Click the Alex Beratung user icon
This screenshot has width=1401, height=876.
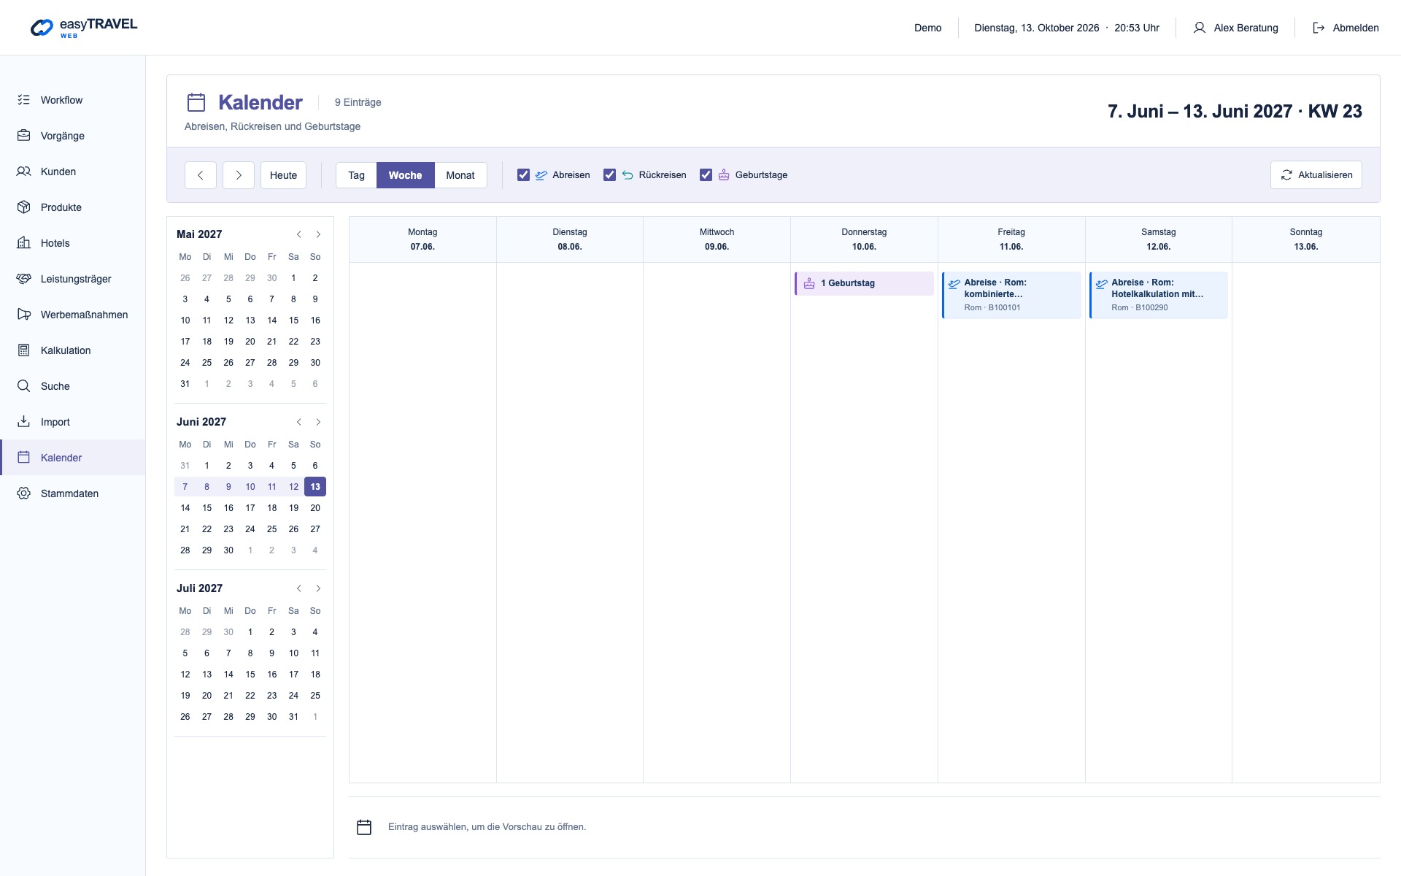1200,28
